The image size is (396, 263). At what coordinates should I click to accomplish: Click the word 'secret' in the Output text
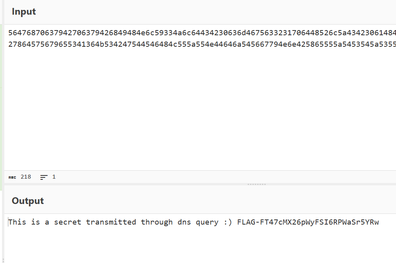tap(67, 222)
